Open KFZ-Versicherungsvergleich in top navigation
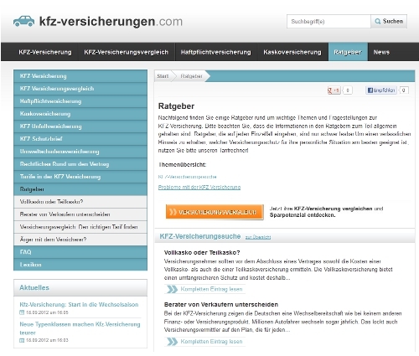The image size is (419, 356). click(x=127, y=52)
